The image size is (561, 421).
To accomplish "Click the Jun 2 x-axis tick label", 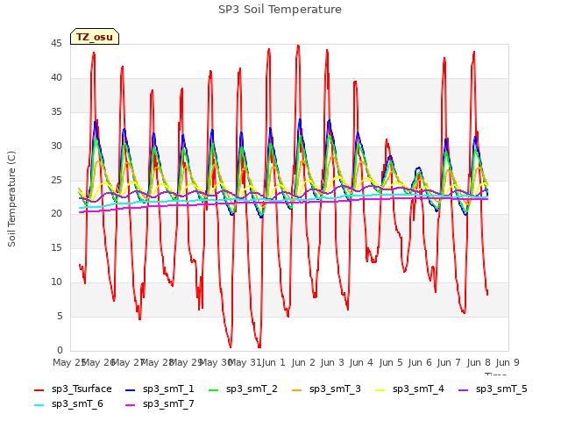I will tap(303, 362).
